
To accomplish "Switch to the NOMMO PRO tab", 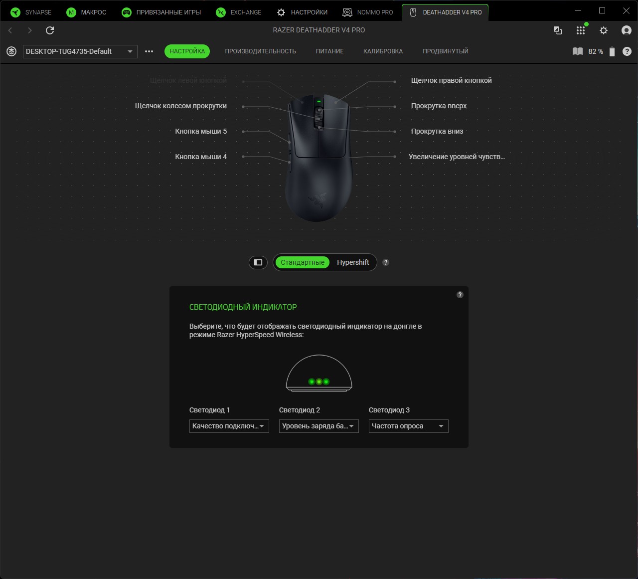I will point(368,12).
